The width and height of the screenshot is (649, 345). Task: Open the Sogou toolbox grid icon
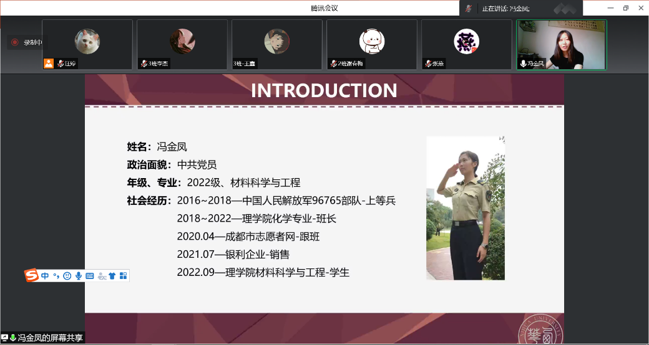pos(123,276)
